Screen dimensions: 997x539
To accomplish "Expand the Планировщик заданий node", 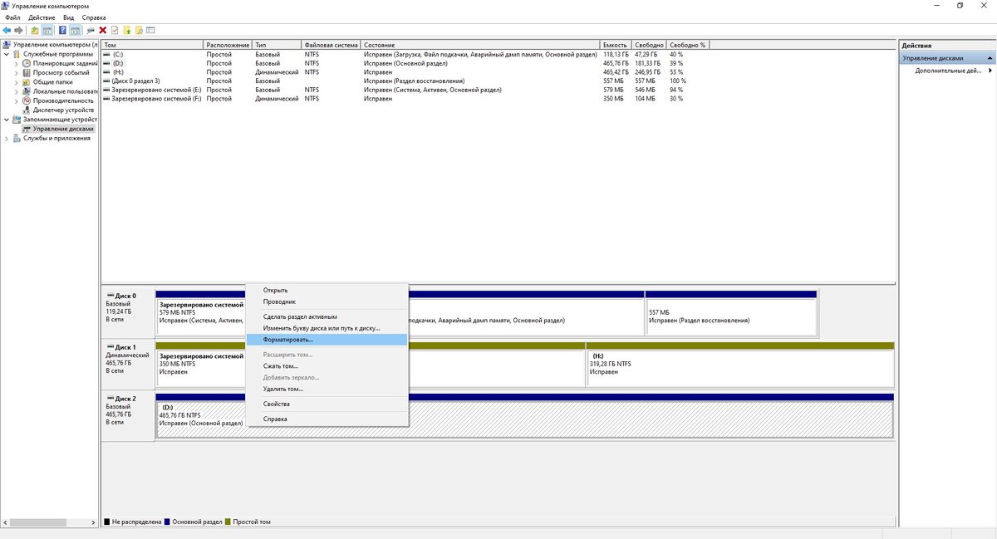I will (x=17, y=63).
